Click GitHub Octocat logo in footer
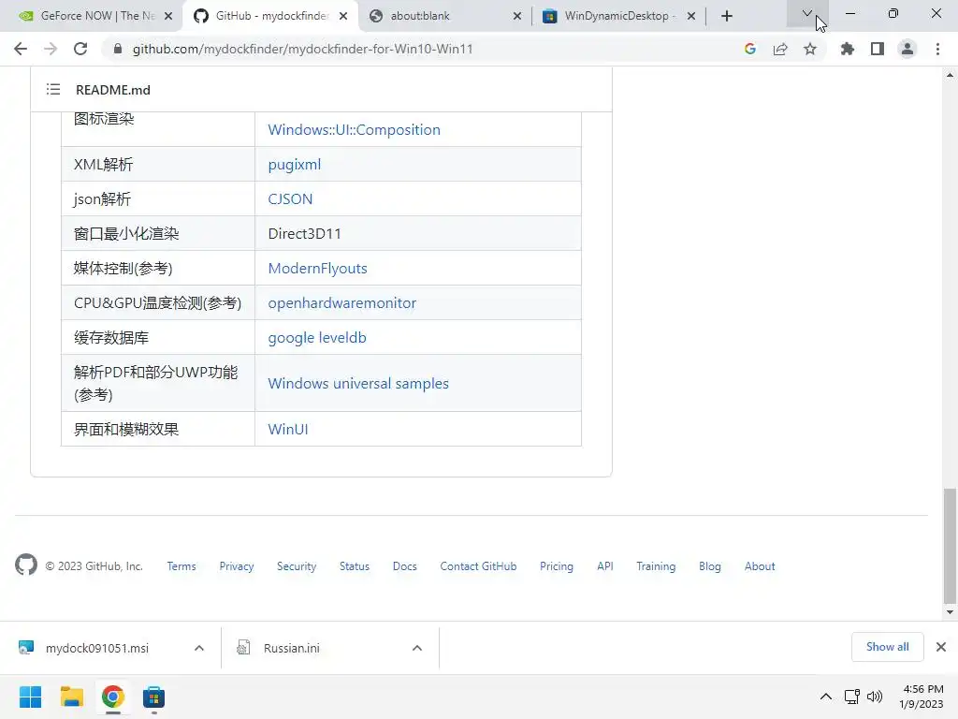 (x=26, y=565)
